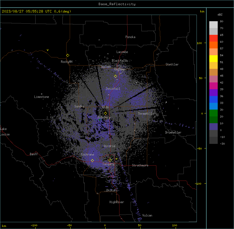Click the km unit label at bottom left
Viewport: 234px width, 229px height.
[x=4, y=226]
